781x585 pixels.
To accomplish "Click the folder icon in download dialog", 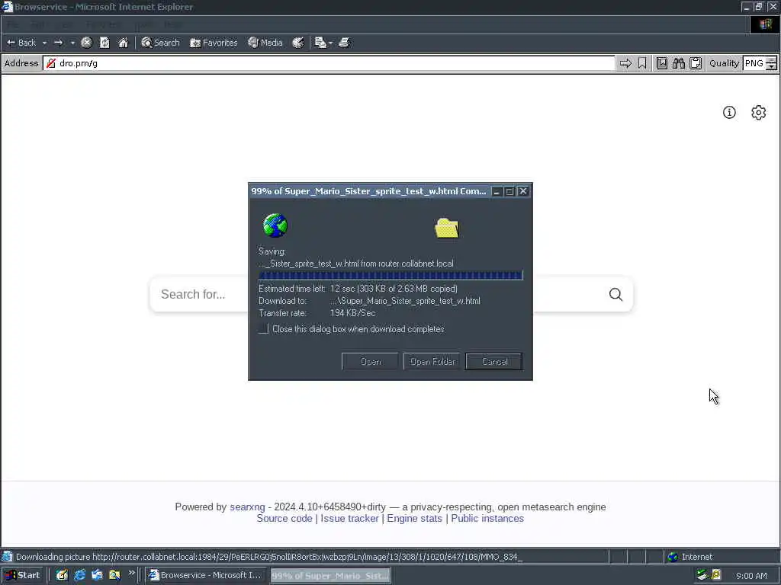I will (447, 228).
